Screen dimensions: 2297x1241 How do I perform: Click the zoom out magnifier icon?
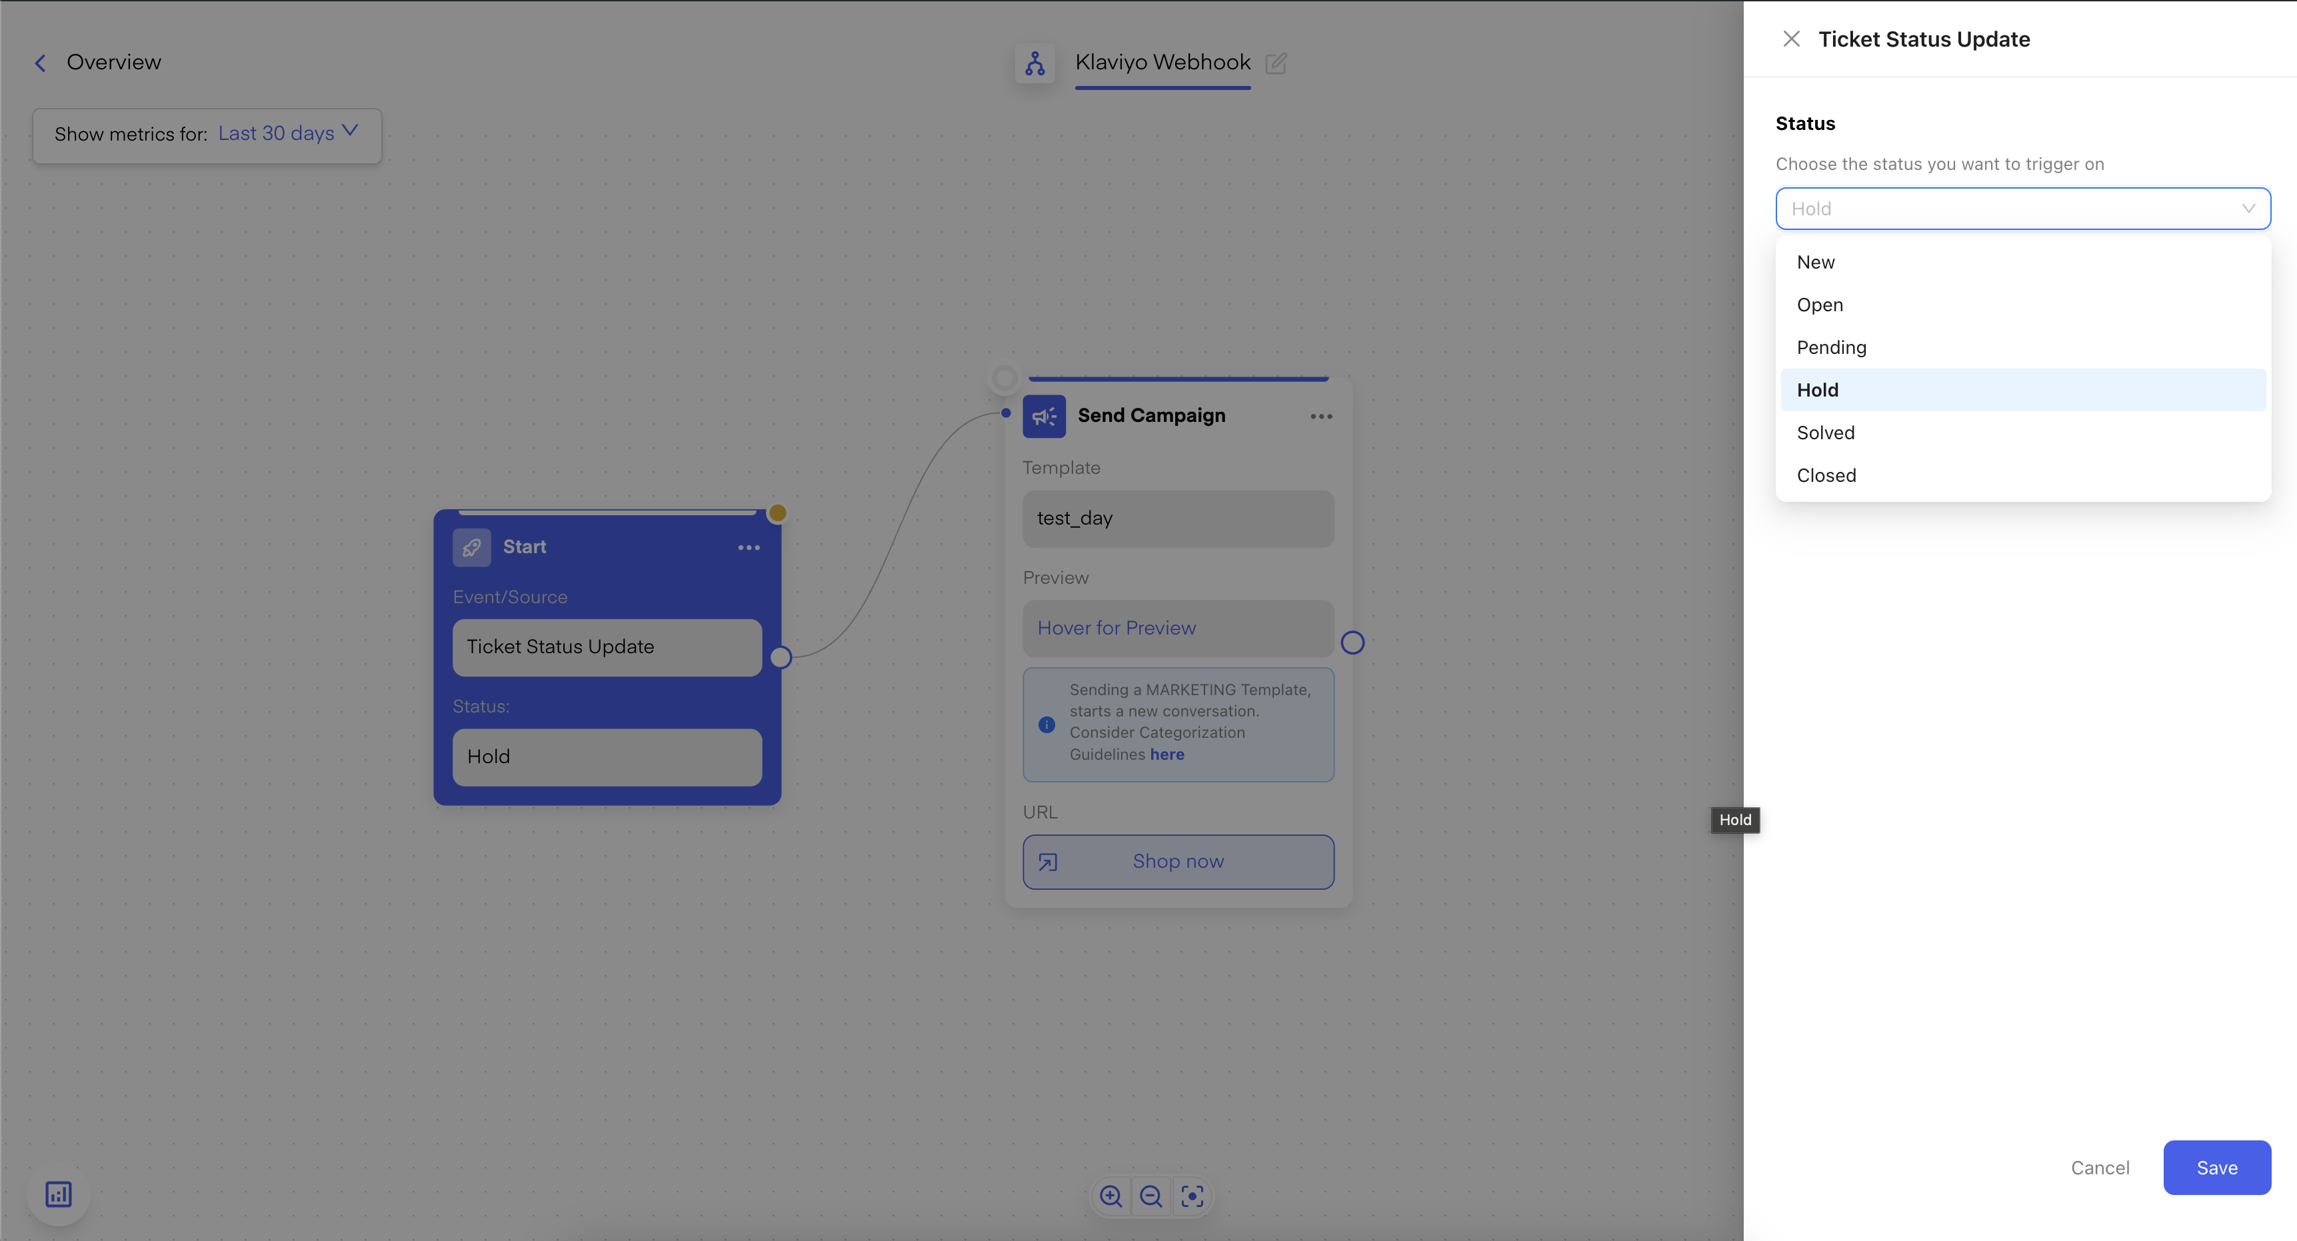tap(1151, 1196)
